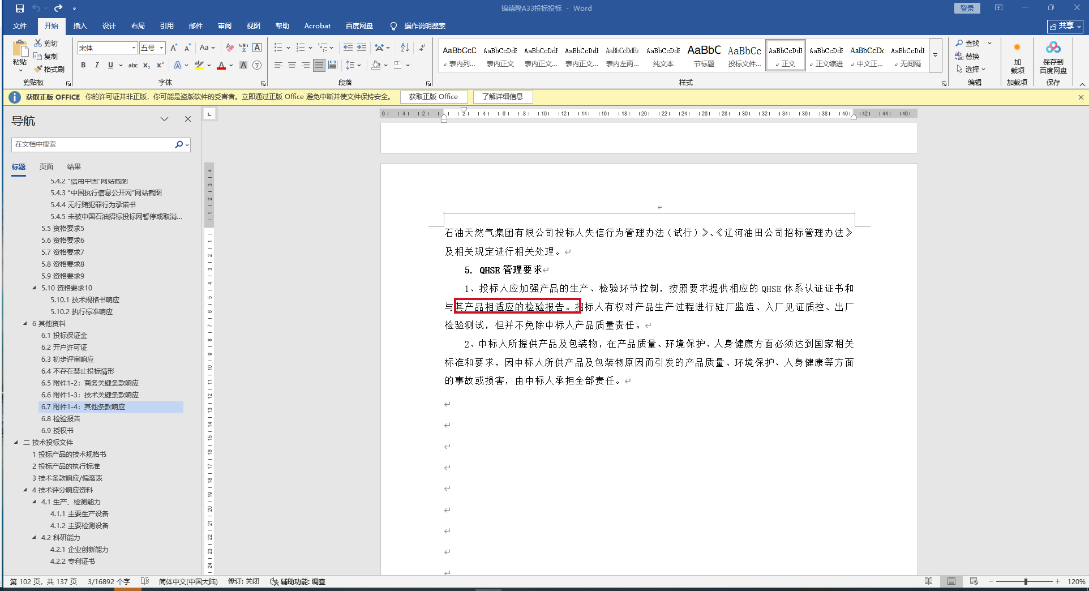
Task: Toggle italic formatting
Action: tap(97, 65)
